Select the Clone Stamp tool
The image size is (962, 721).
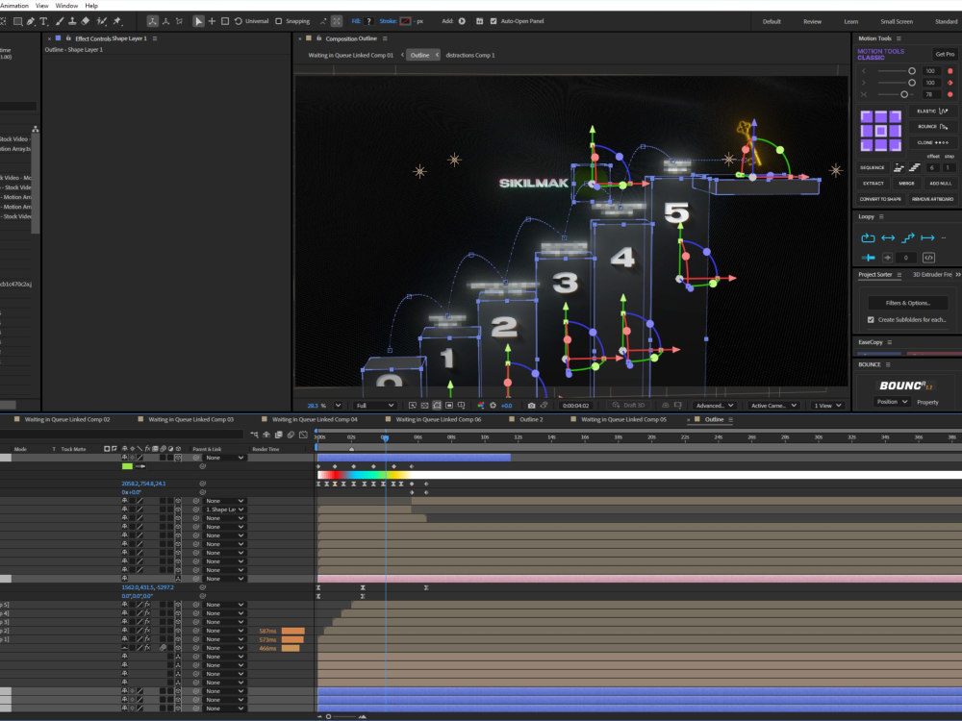(72, 21)
